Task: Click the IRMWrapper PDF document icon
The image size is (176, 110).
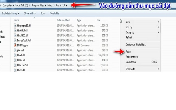Action: [x=15, y=45]
